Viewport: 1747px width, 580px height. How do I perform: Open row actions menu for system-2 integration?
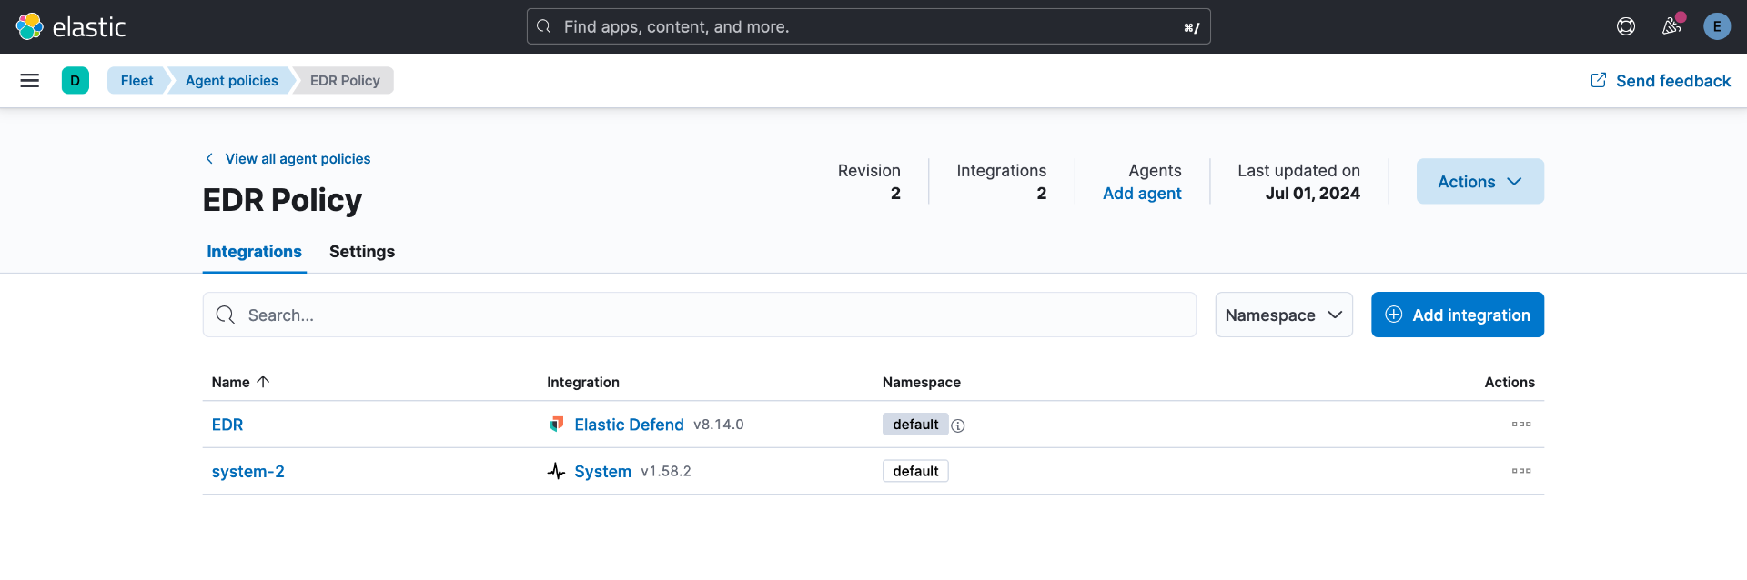(x=1521, y=471)
